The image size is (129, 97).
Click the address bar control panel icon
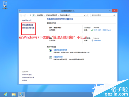(34, 15)
